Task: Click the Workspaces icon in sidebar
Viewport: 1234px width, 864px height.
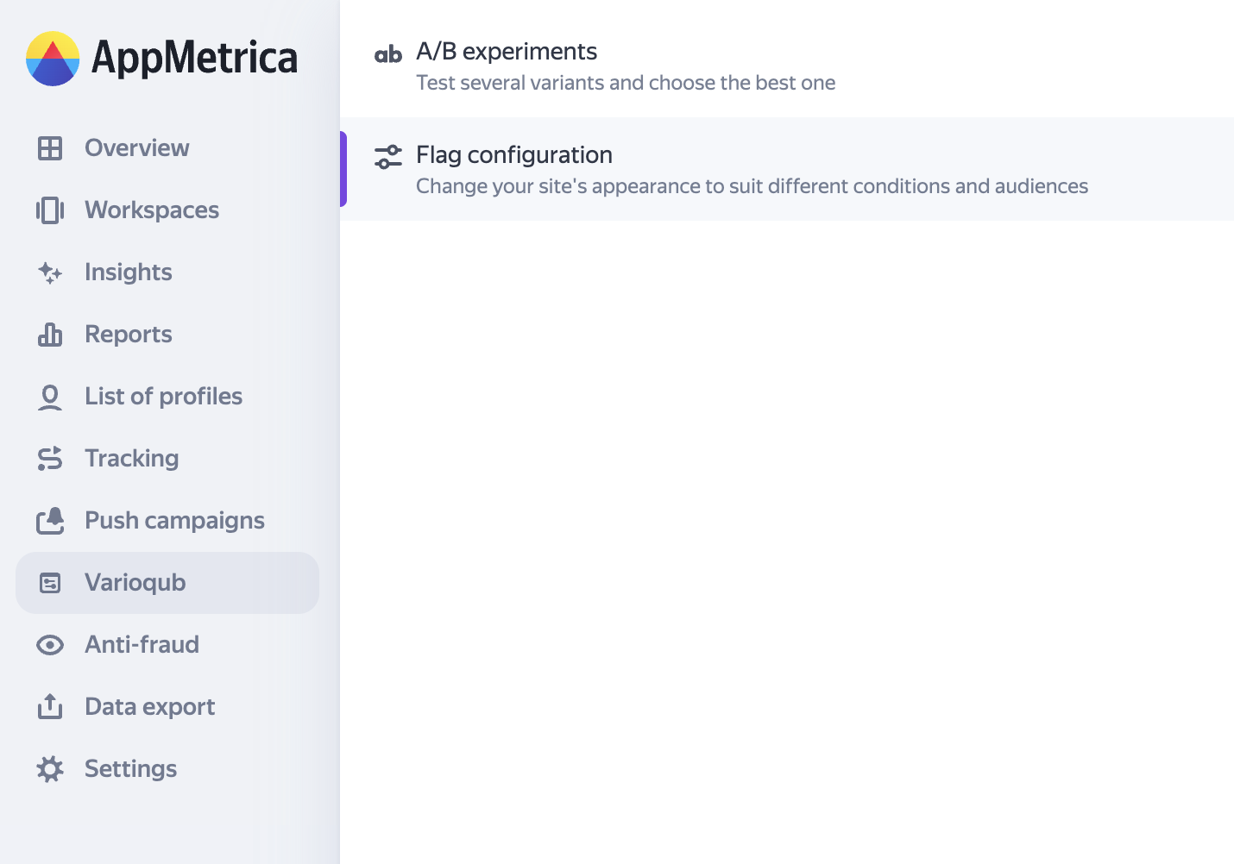Action: [x=50, y=210]
